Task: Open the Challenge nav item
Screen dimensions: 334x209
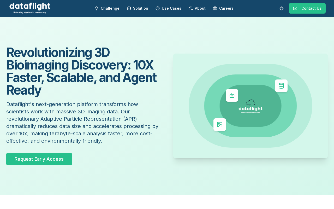Action: click(107, 8)
